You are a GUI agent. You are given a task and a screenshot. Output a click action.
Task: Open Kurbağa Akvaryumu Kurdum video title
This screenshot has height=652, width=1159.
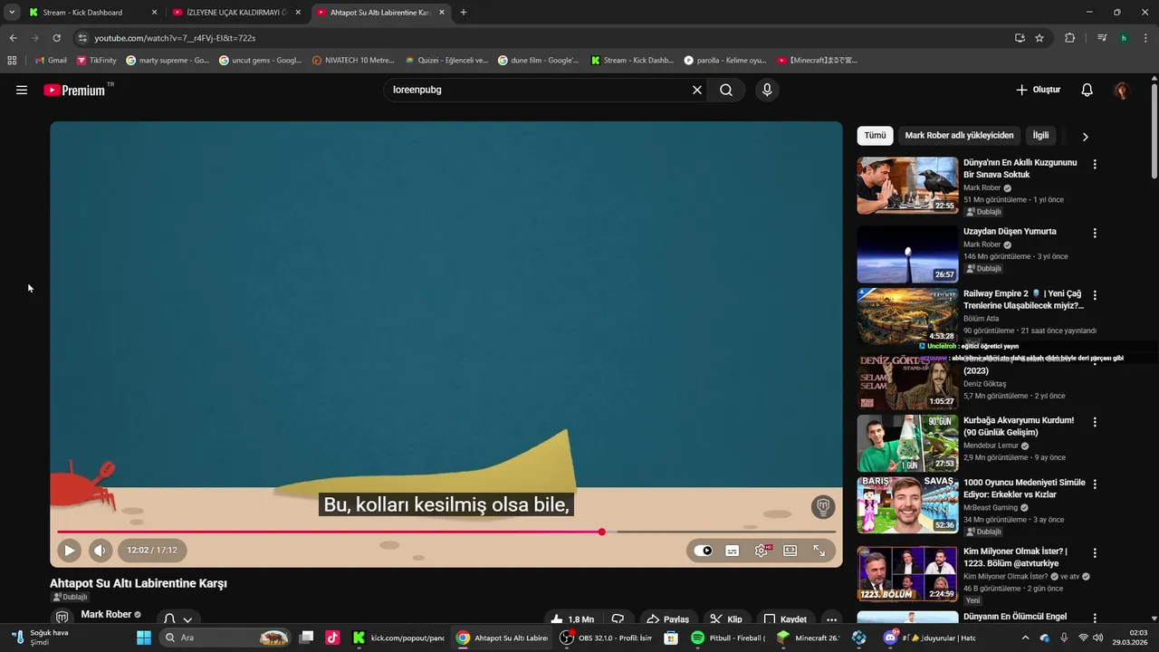(1019, 427)
